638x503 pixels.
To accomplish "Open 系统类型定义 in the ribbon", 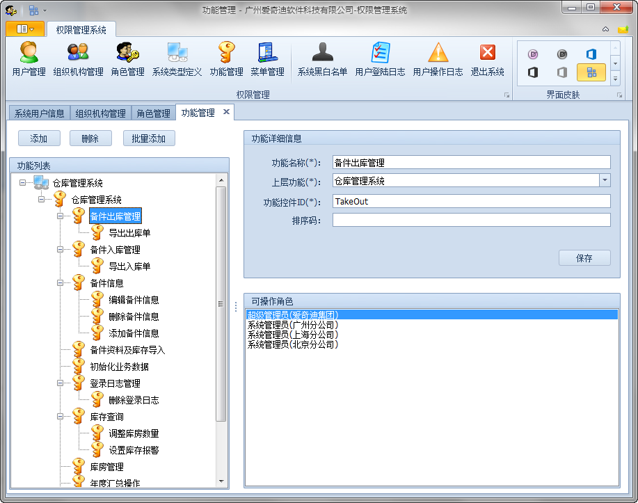I will [177, 59].
